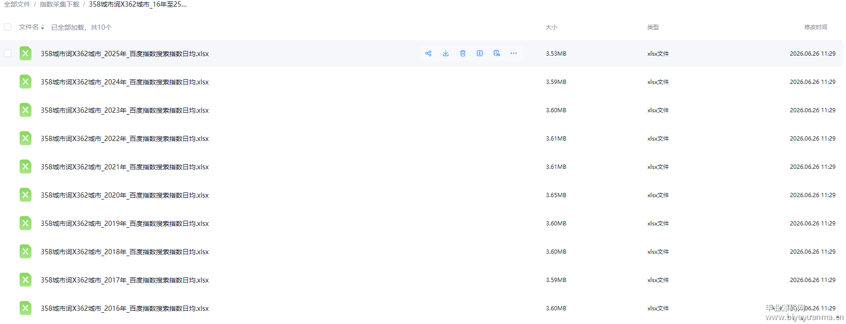Viewport: 846px width, 324px height.
Task: Go to the 指数采集下载 breadcrumb folder
Action: (60, 4)
